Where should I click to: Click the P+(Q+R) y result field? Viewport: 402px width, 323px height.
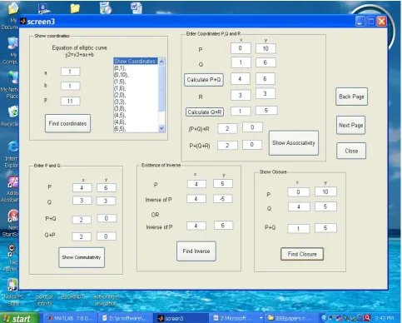click(x=252, y=145)
